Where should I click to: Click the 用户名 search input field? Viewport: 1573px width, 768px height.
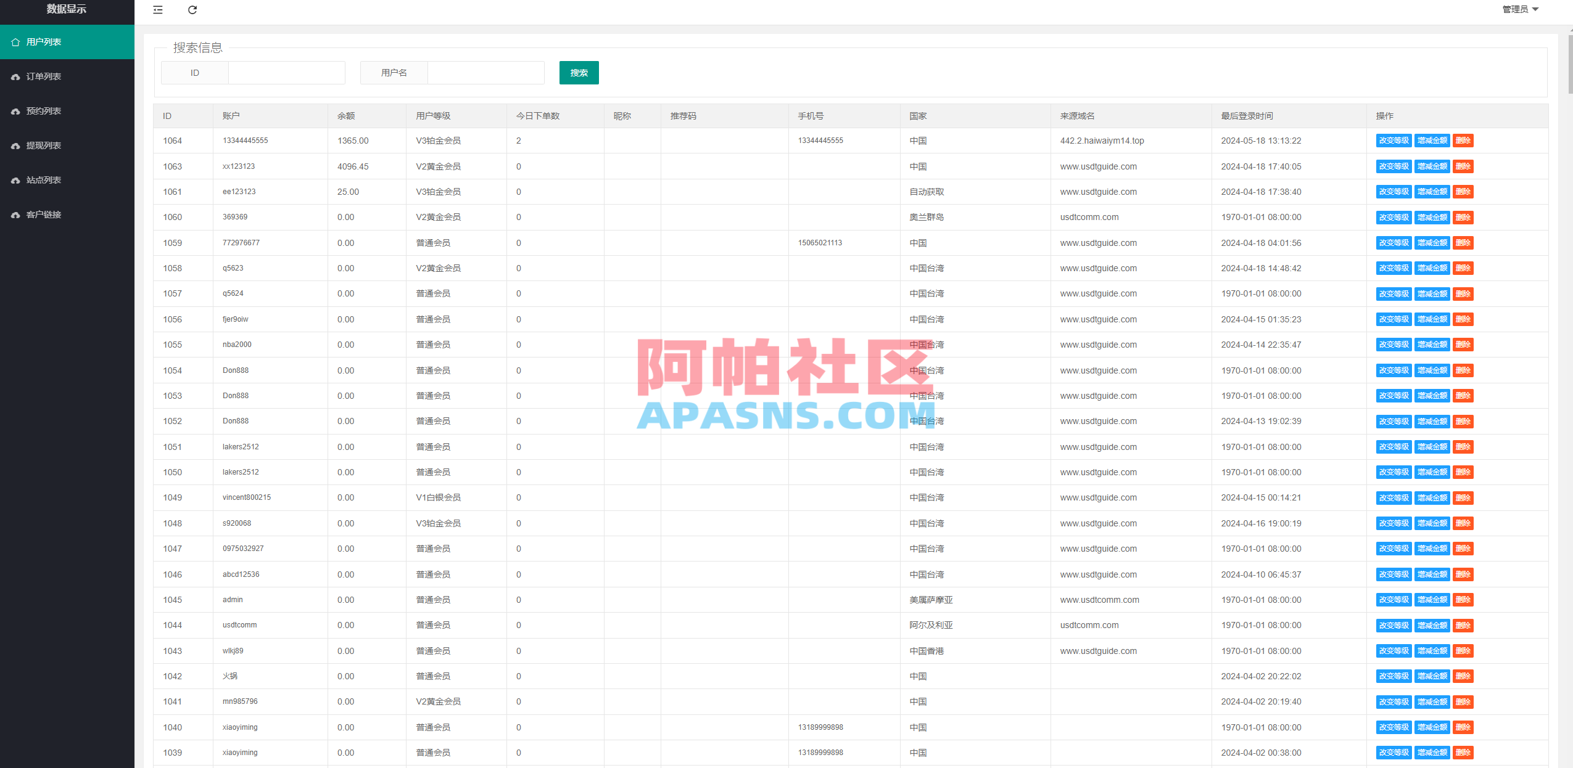[486, 72]
